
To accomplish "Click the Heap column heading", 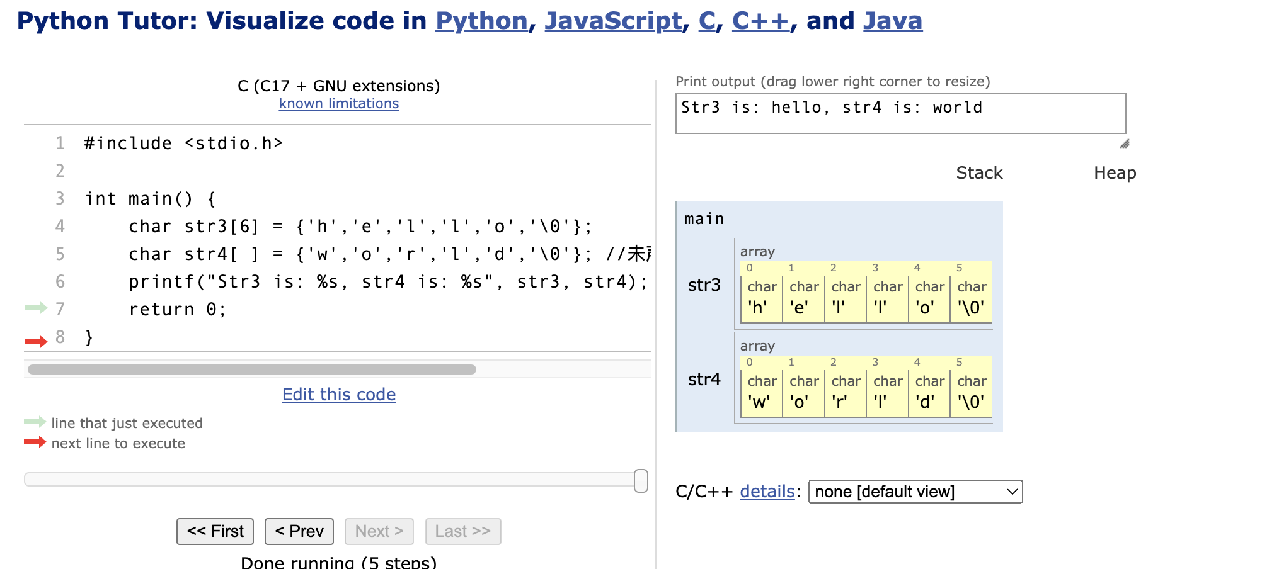I will (1115, 173).
